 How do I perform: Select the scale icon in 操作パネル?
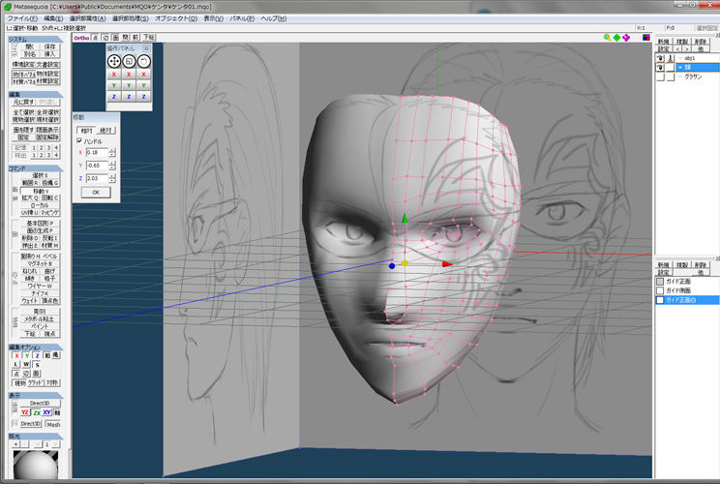pyautogui.click(x=129, y=61)
